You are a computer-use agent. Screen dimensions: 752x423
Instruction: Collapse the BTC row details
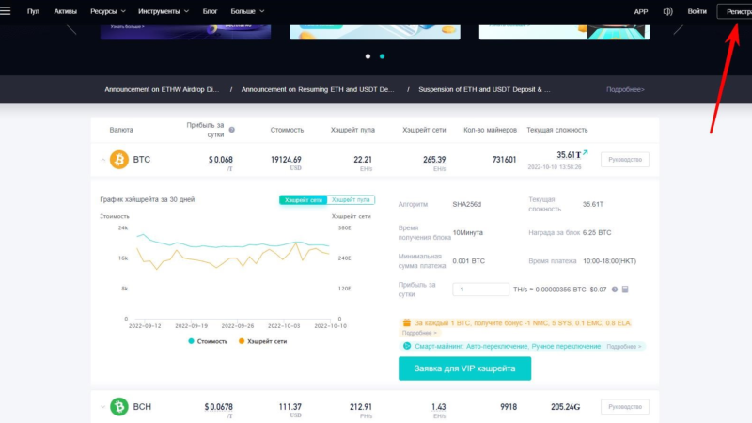102,160
